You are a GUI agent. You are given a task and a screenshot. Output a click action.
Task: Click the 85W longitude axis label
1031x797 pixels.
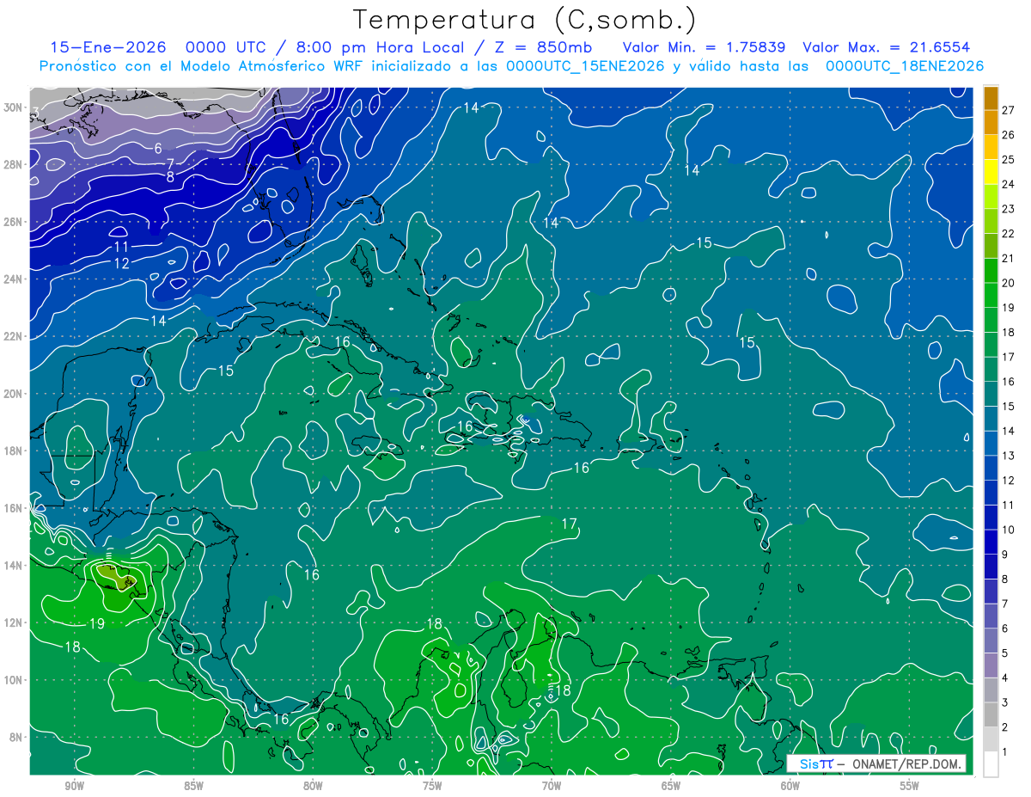coord(193,786)
